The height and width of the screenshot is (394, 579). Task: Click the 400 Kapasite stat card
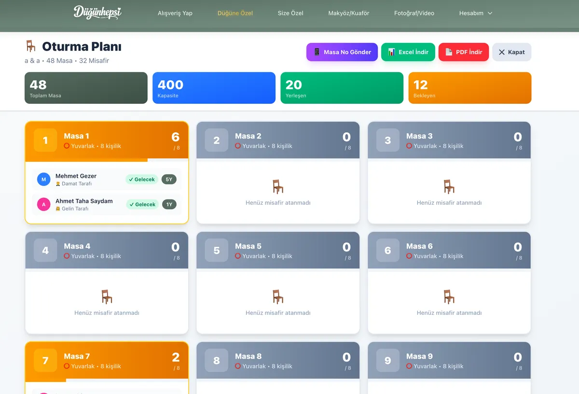(214, 88)
